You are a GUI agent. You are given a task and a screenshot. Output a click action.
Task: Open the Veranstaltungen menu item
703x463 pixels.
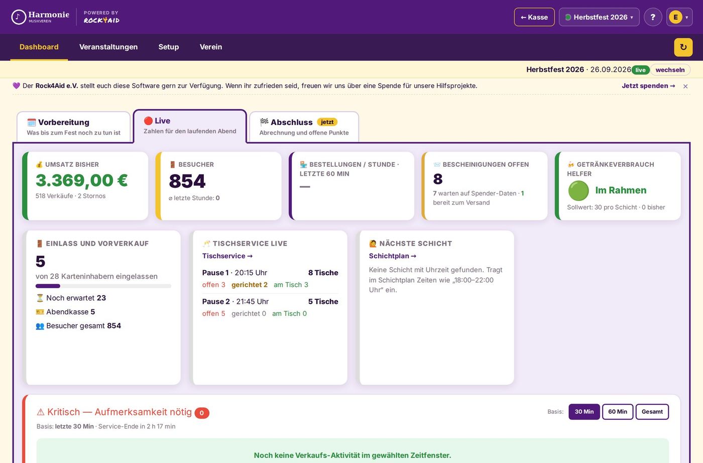[108, 47]
